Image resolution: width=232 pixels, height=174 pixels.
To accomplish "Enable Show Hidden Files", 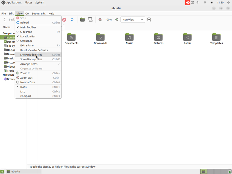I will [x=38, y=55].
